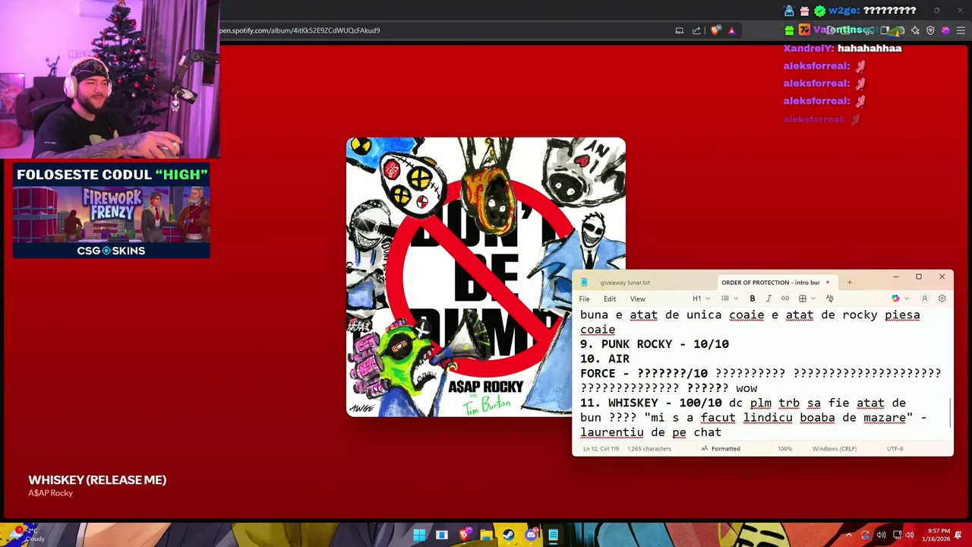The width and height of the screenshot is (972, 547).
Task: Open the weather widget showing Cloudy
Action: click(x=29, y=534)
